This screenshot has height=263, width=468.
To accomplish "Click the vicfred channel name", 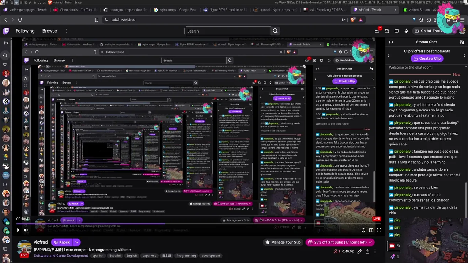I will tap(41, 242).
